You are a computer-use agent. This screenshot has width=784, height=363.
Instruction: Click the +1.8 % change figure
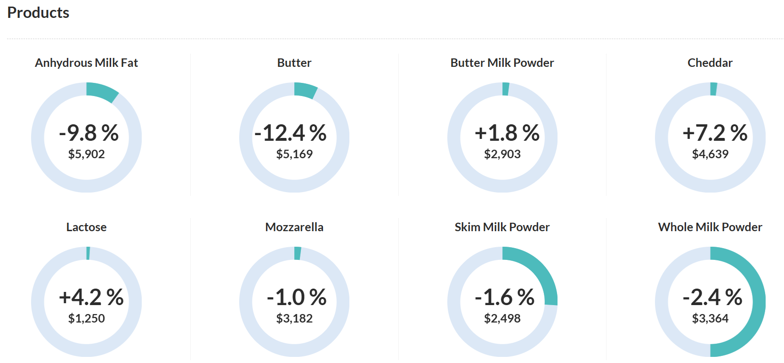coord(507,133)
